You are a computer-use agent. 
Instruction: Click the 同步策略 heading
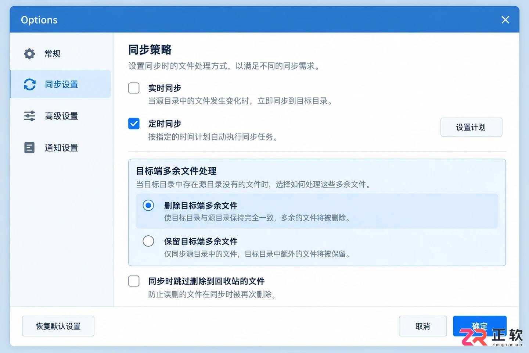[x=150, y=50]
